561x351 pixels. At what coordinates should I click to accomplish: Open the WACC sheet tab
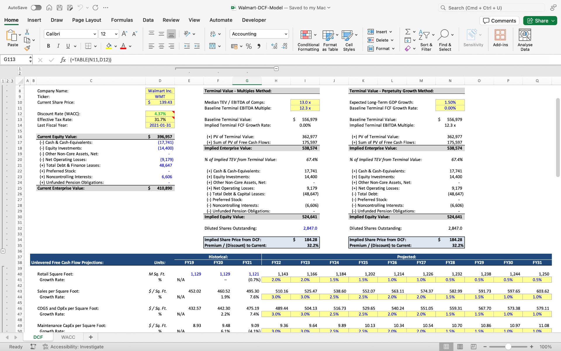[x=68, y=337]
